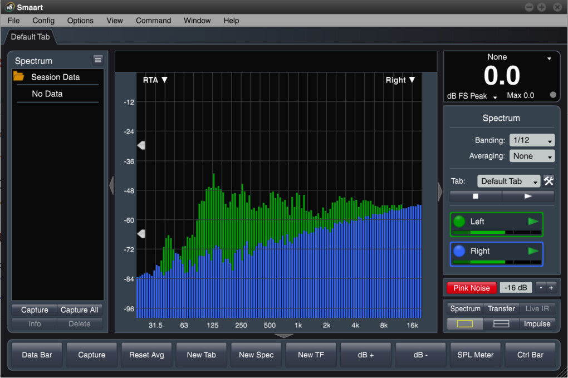Open the View menu
This screenshot has height=378, width=568.
115,21
